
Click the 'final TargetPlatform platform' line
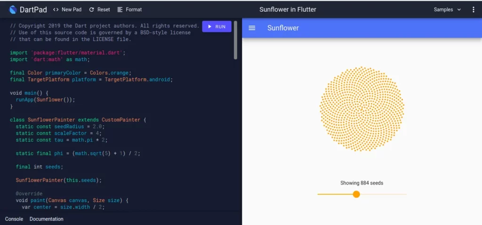coord(91,80)
